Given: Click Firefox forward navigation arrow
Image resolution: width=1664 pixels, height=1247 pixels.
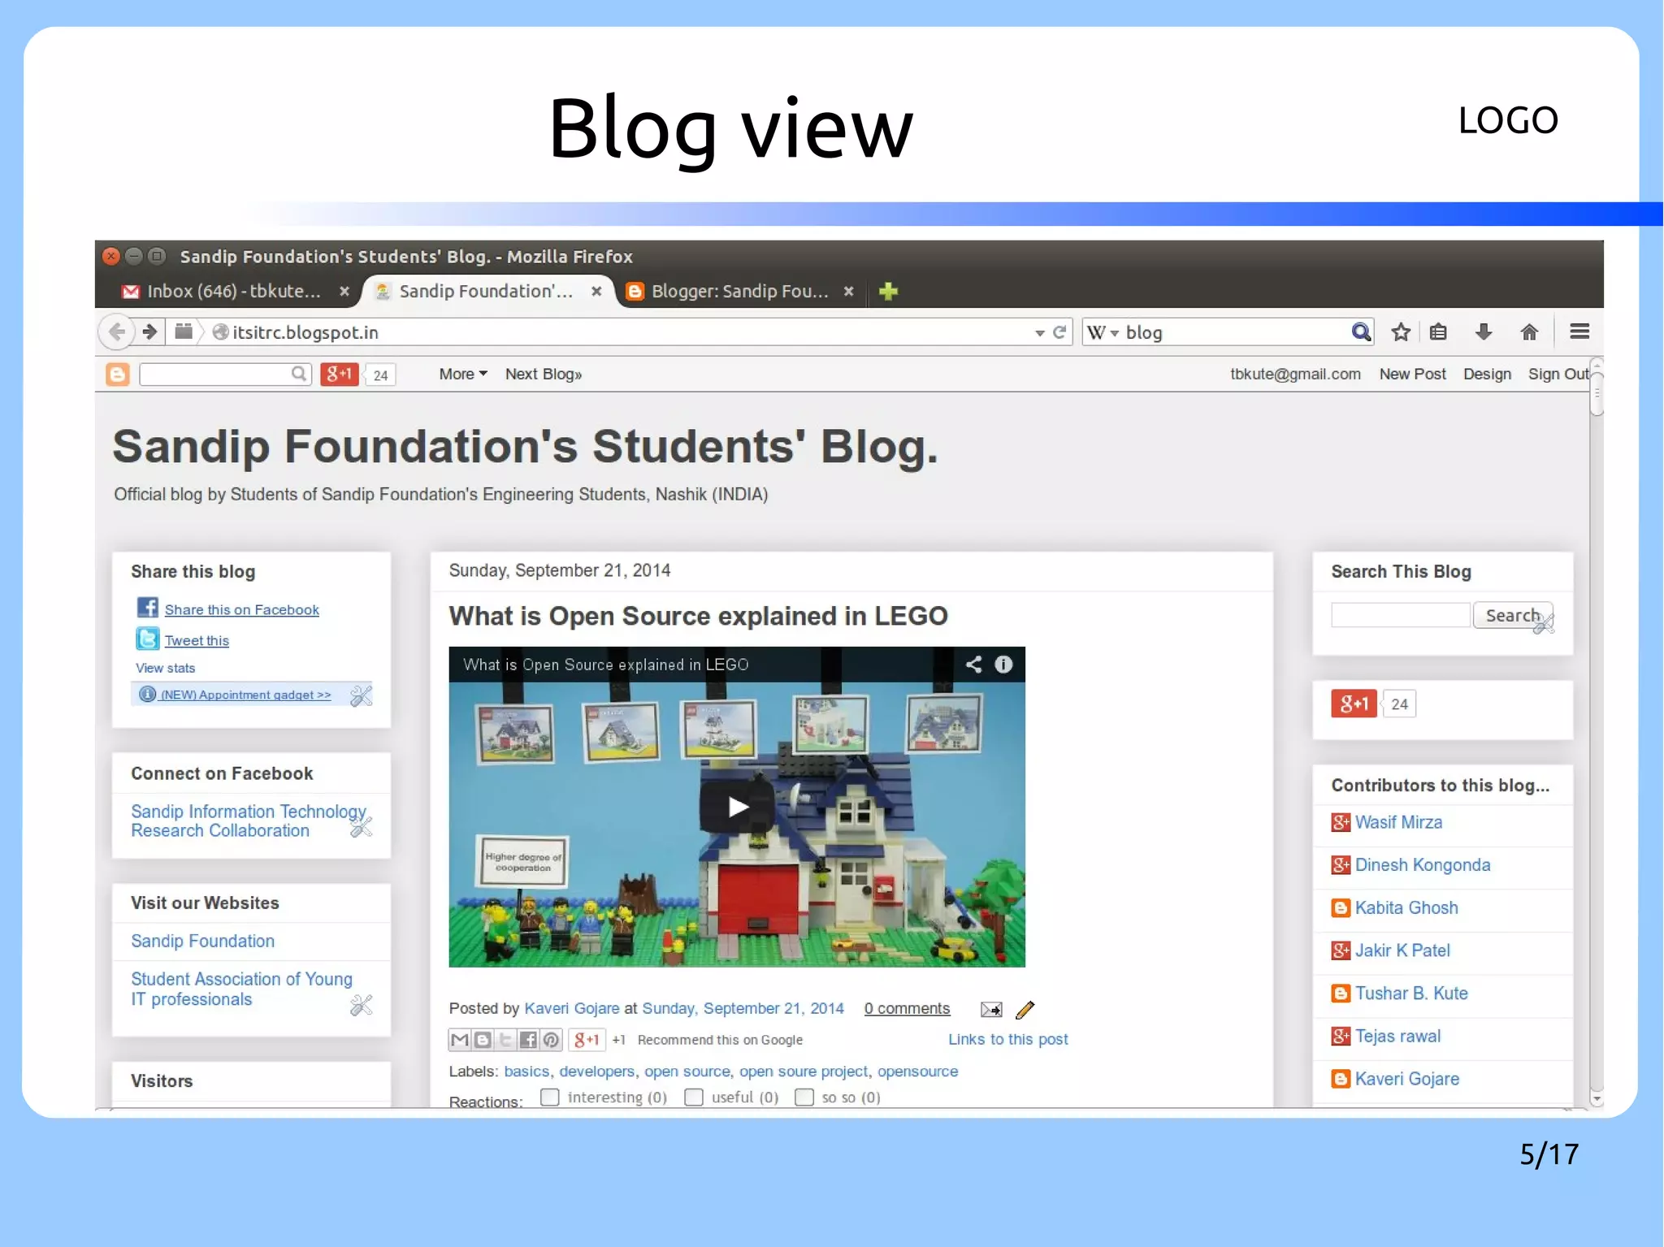Looking at the screenshot, I should [149, 331].
